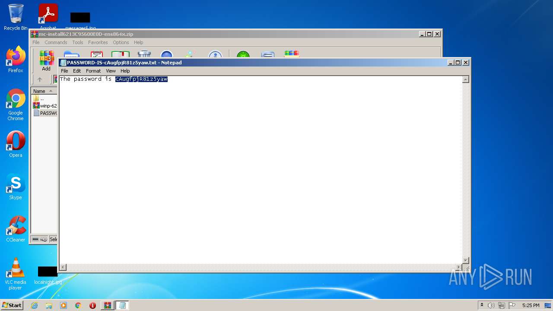Screen dimensions: 553x311
Task: Open Notepad Help menu
Action: tap(125, 71)
